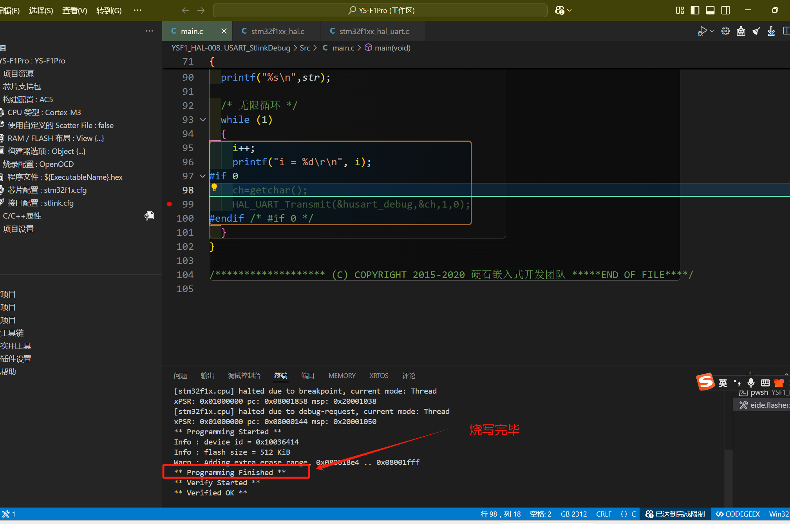Collapse the while loop fold on line 93
The height and width of the screenshot is (524, 790).
203,120
